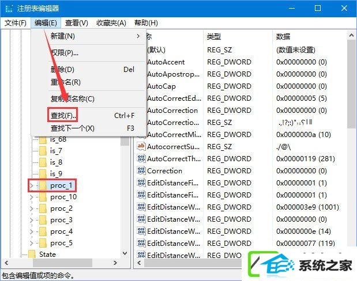Click tree pane horizontal scrollbar right arrow

coord(115,263)
